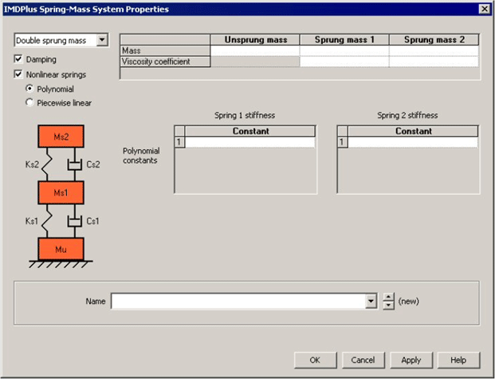495x379 pixels.
Task: Click the Spring 2 Constant column header
Action: pos(413,131)
